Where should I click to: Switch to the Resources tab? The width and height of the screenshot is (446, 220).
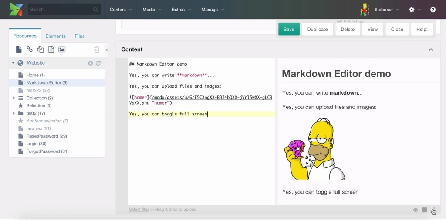click(25, 36)
